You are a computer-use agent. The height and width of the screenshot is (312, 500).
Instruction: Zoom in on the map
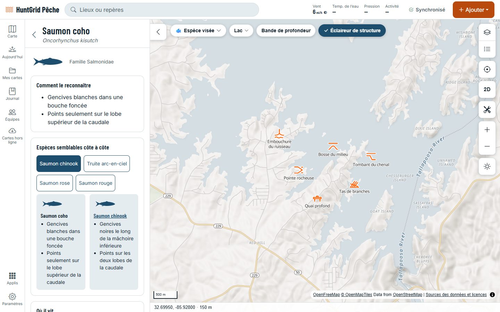[x=487, y=130]
